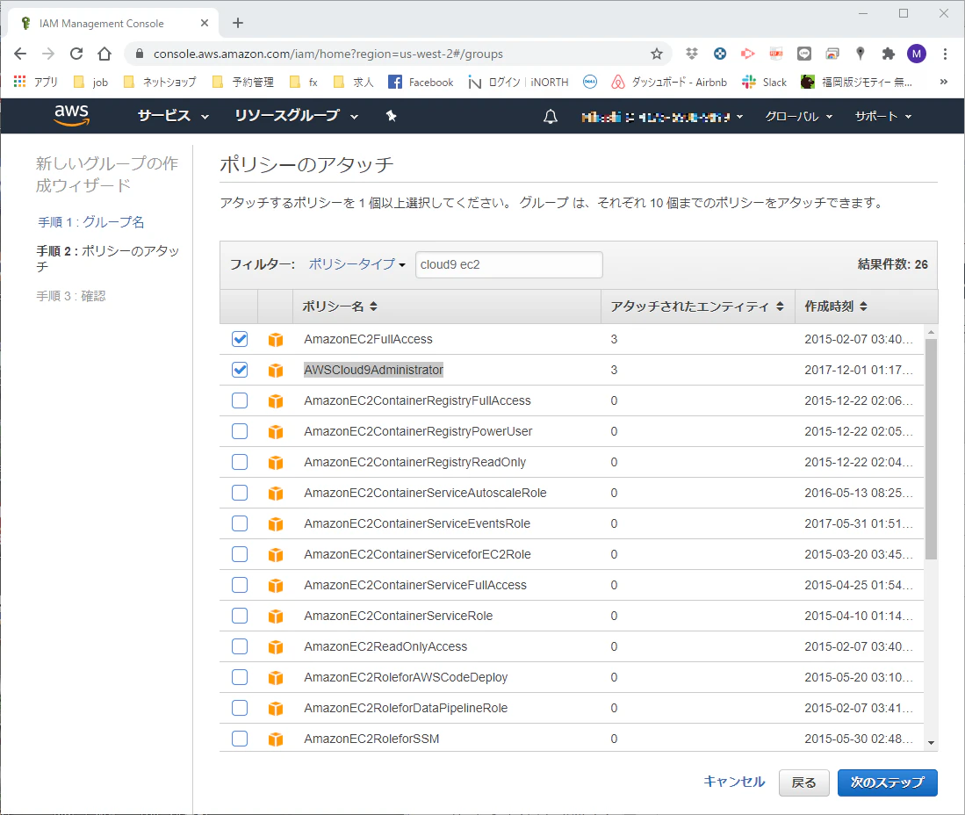Click the pin shortcut icon in AWS navbar
965x815 pixels.
click(391, 116)
